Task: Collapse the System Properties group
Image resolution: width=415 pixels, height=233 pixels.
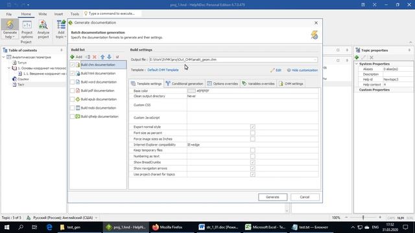Action: tap(357, 64)
